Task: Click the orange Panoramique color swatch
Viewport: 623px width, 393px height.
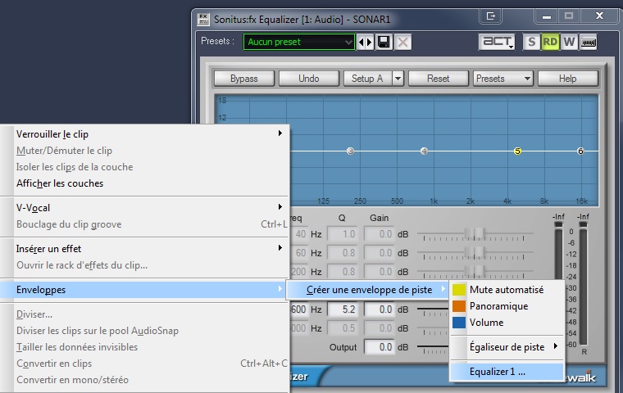Action: click(x=459, y=306)
